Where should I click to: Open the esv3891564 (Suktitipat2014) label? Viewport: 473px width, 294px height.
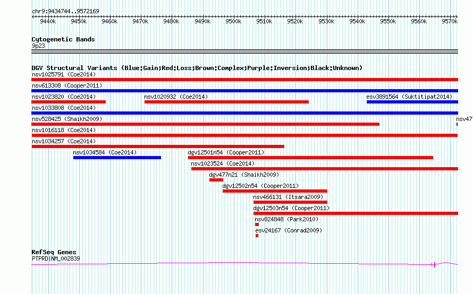click(409, 97)
